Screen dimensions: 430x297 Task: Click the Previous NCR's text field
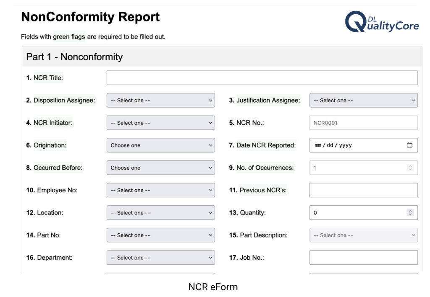pyautogui.click(x=364, y=190)
